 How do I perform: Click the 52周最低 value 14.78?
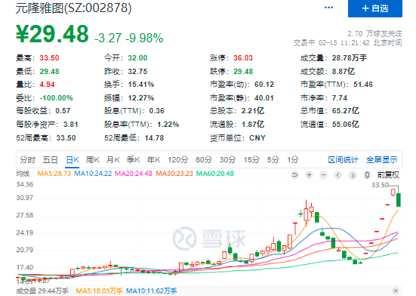(x=154, y=138)
